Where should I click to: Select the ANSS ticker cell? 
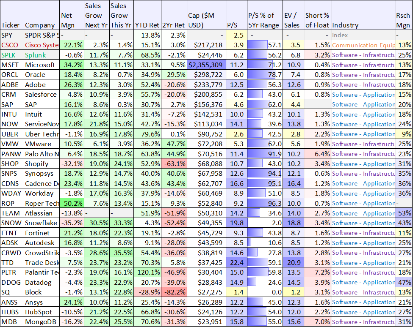point(12,302)
